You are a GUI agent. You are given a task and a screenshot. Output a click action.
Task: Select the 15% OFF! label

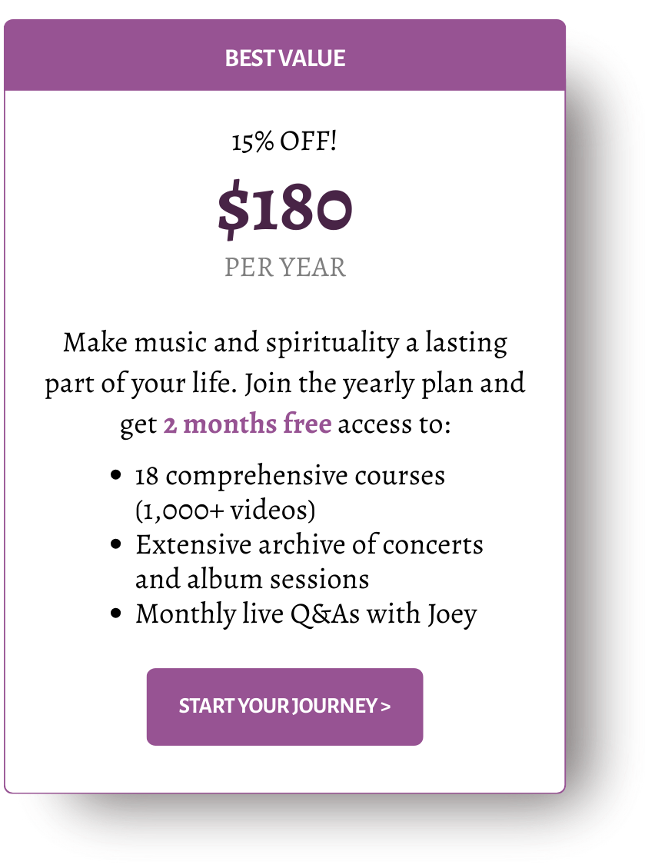click(x=284, y=141)
